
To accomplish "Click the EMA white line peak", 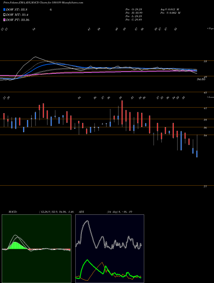I will pyautogui.click(x=35, y=57).
